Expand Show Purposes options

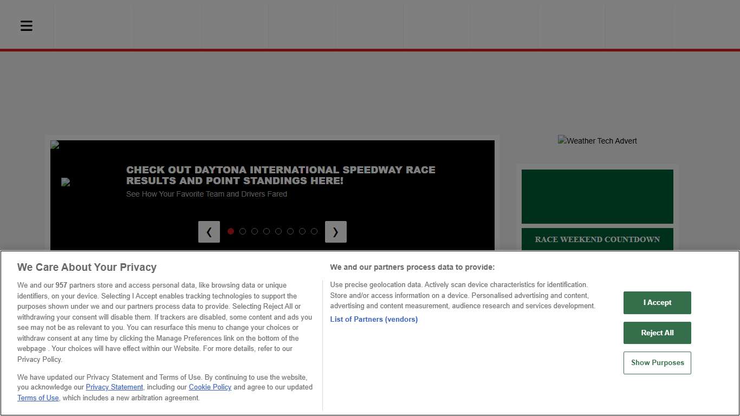click(x=657, y=363)
